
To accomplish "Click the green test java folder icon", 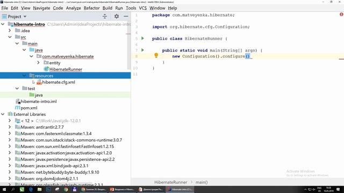I will tap(32, 95).
